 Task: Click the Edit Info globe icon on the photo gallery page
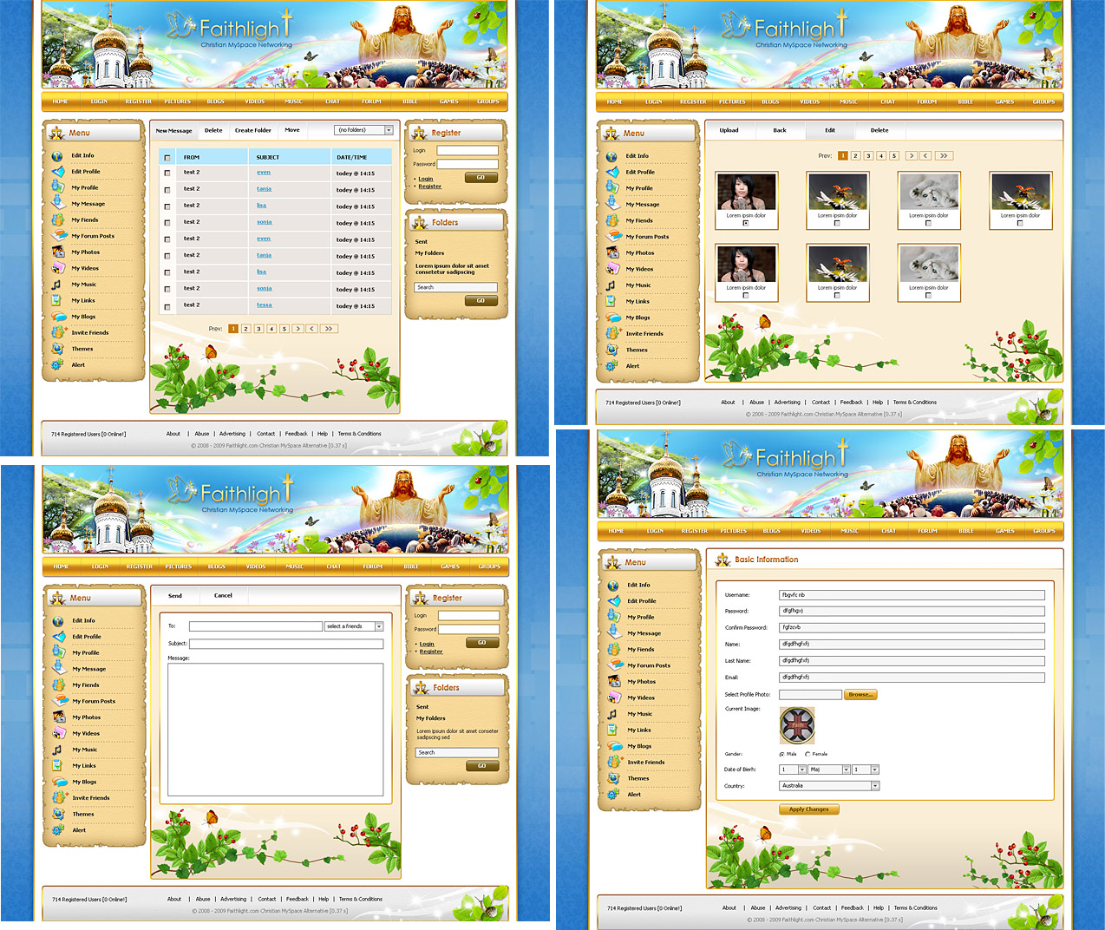pos(611,156)
